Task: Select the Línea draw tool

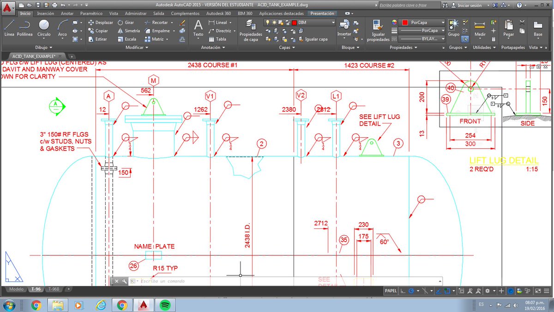Action: click(9, 28)
